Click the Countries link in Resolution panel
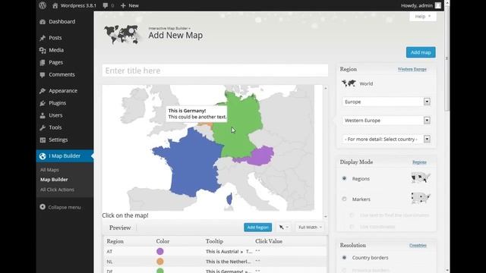The height and width of the screenshot is (273, 486). point(418,246)
